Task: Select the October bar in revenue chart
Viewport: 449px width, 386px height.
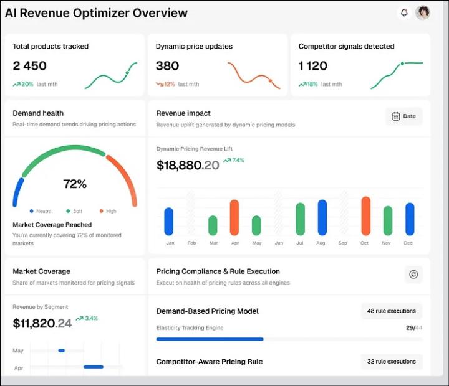Action: 365,216
